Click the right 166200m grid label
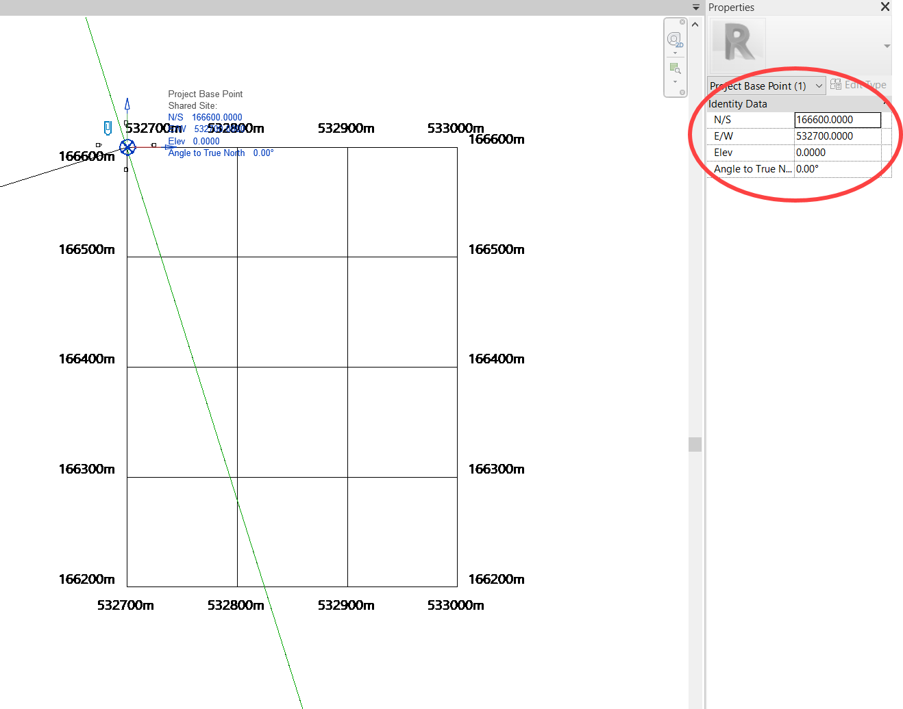 (496, 579)
